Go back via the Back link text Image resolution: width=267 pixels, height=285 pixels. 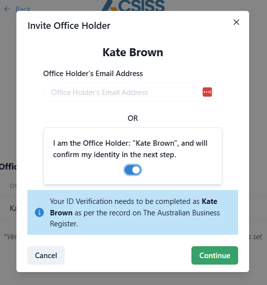[23, 9]
